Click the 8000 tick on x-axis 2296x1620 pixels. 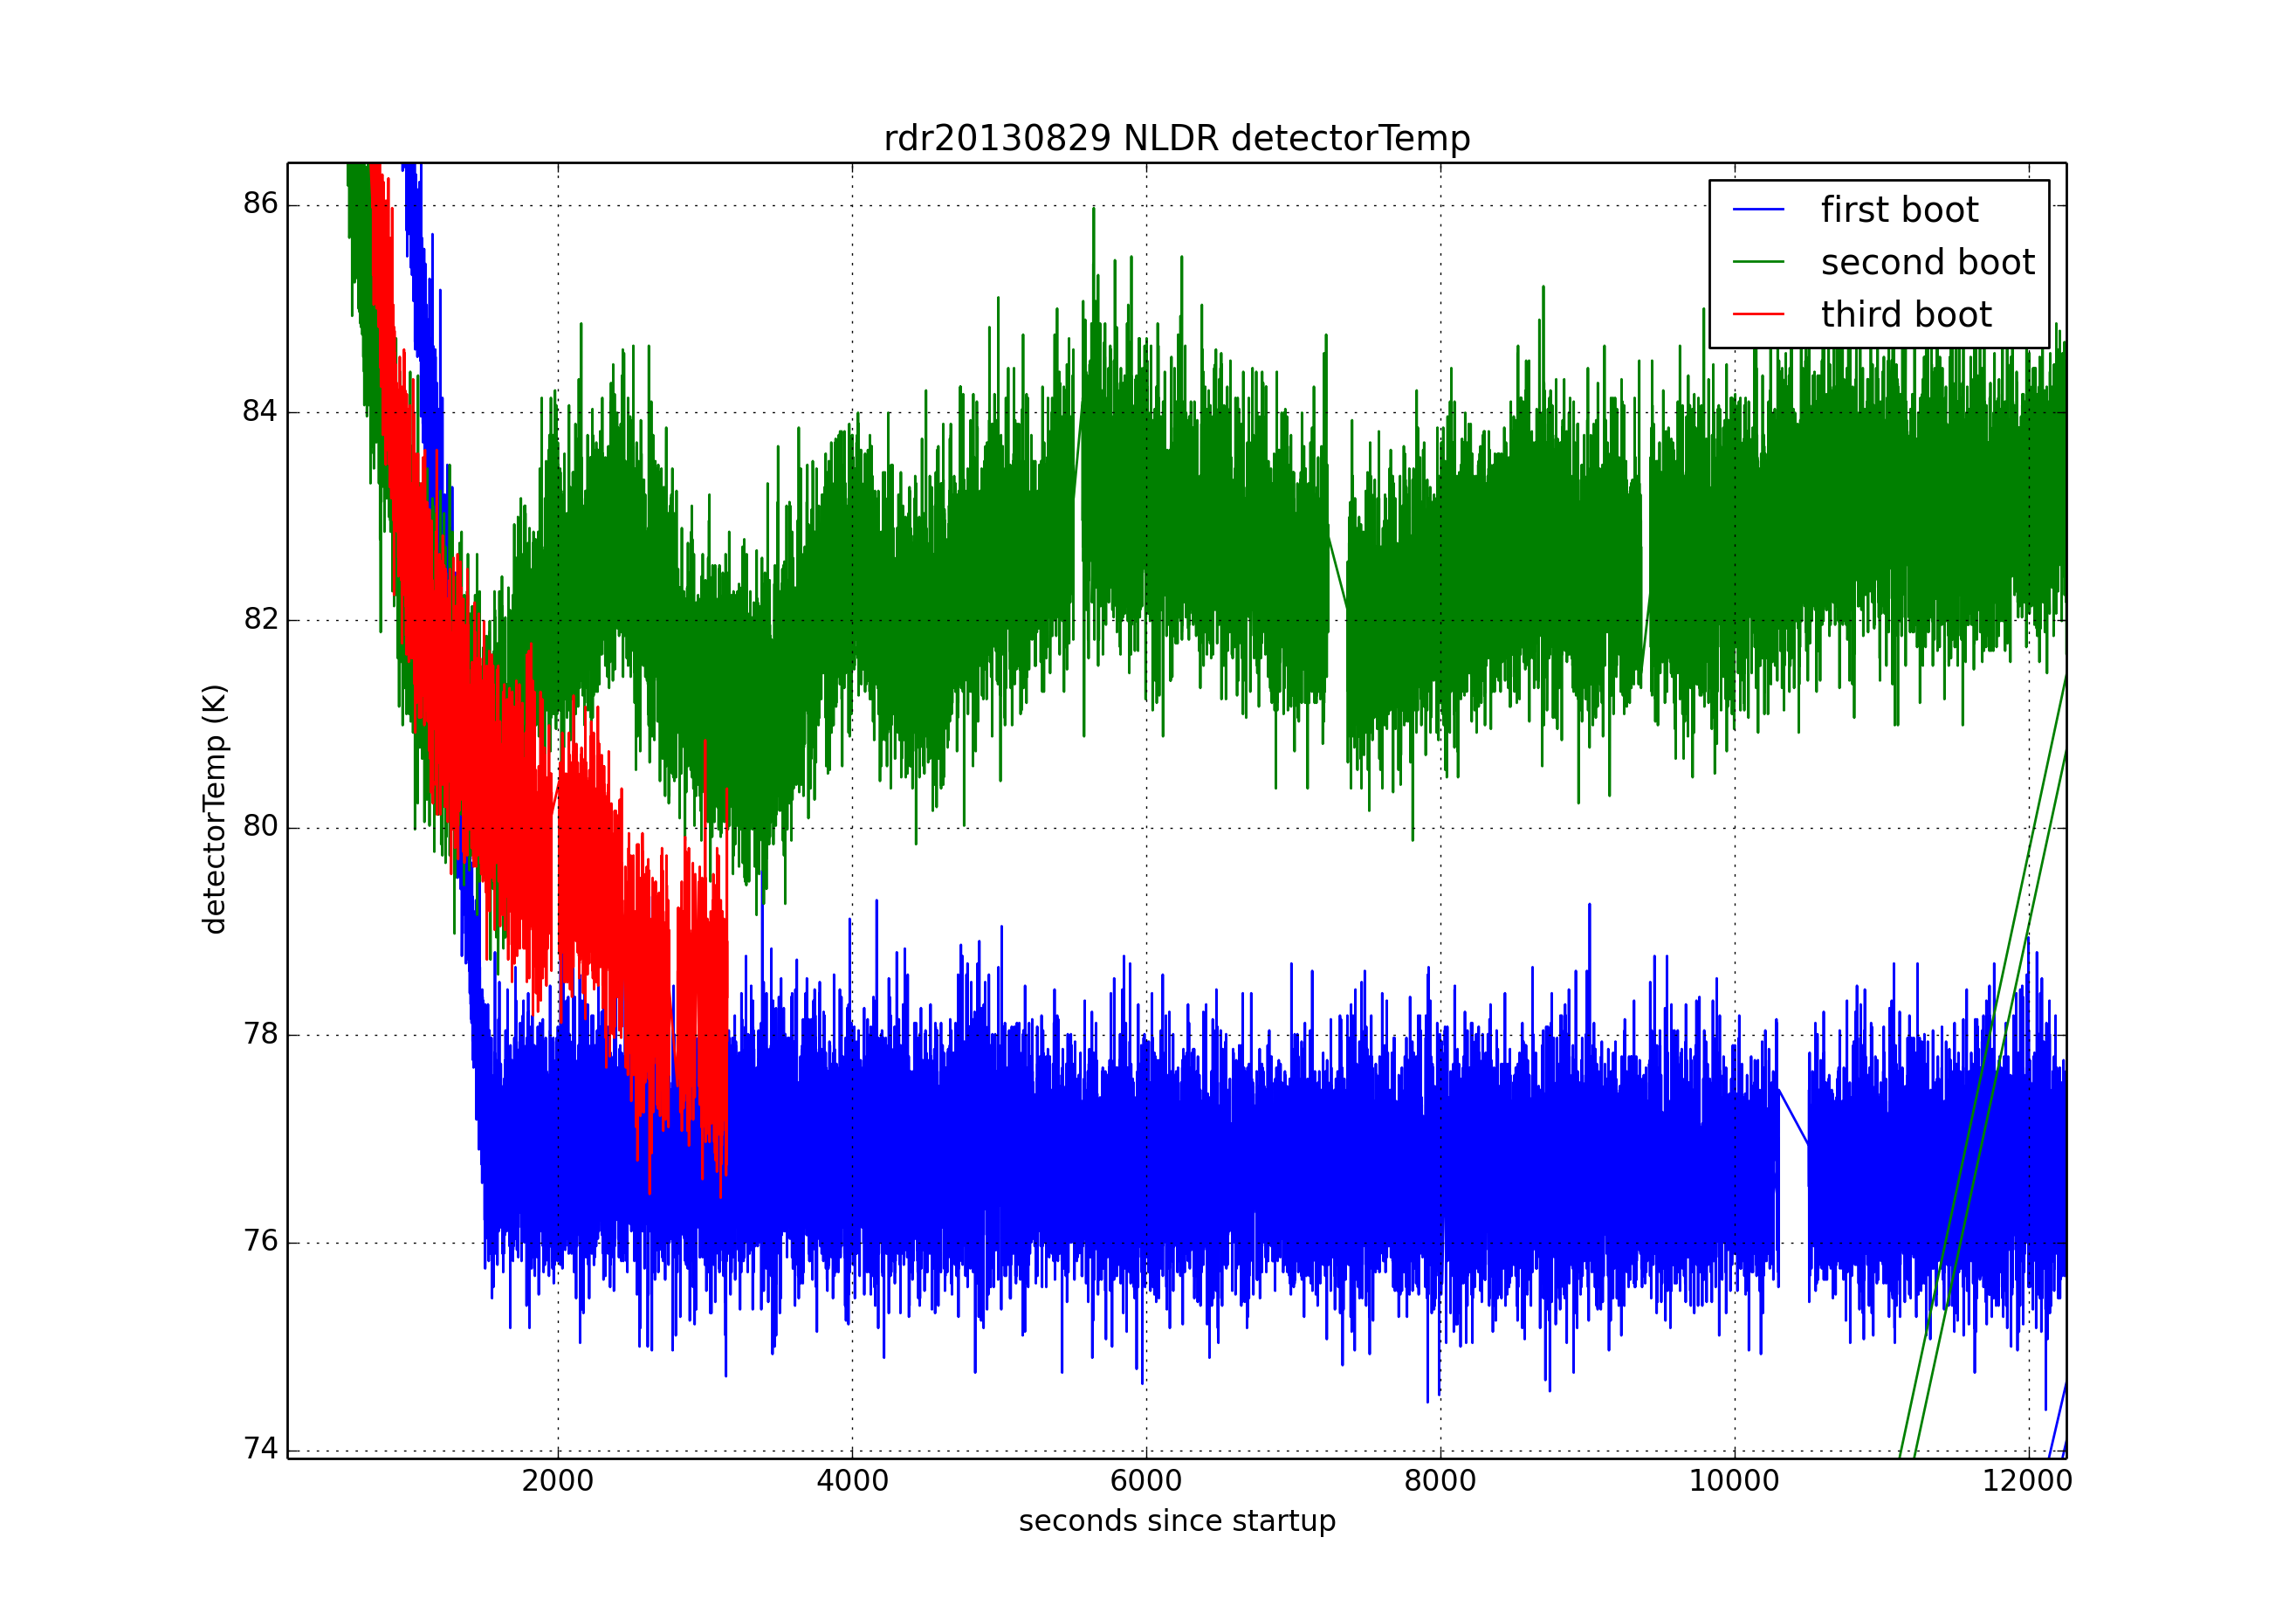point(1440,1481)
